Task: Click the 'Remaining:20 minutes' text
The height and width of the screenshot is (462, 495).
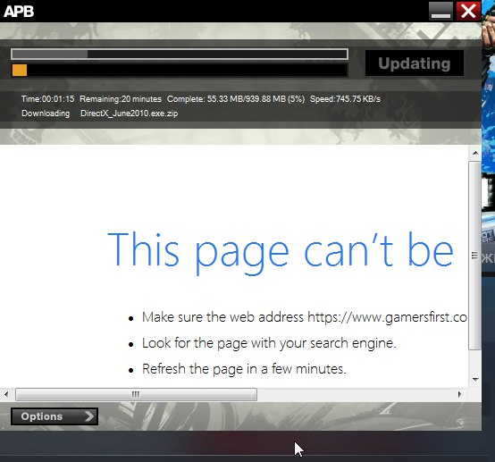Action: [x=121, y=99]
